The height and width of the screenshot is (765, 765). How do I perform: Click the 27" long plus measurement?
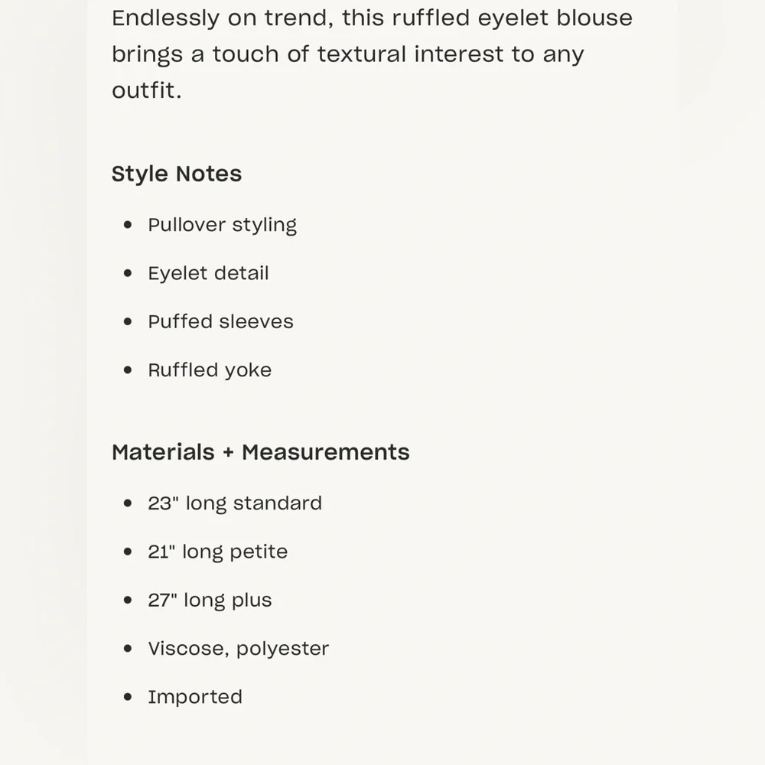(x=210, y=600)
